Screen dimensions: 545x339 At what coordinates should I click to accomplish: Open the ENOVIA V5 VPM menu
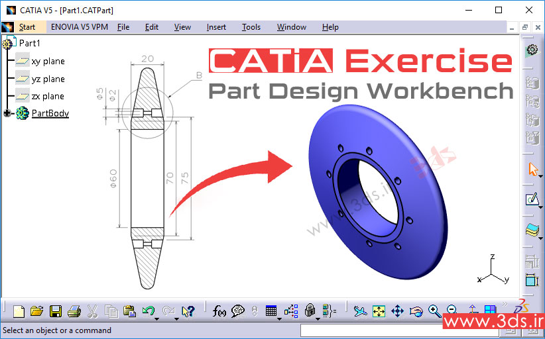(x=80, y=27)
